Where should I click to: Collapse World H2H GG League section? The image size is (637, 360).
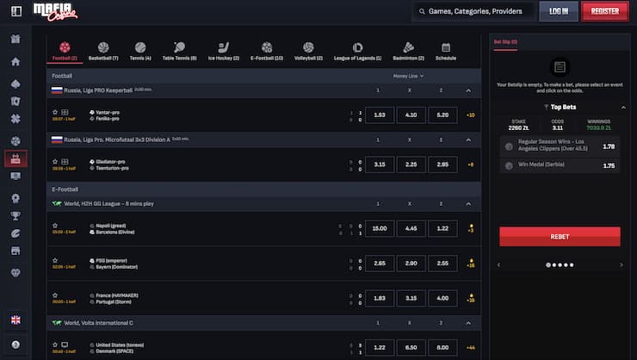pyautogui.click(x=468, y=203)
